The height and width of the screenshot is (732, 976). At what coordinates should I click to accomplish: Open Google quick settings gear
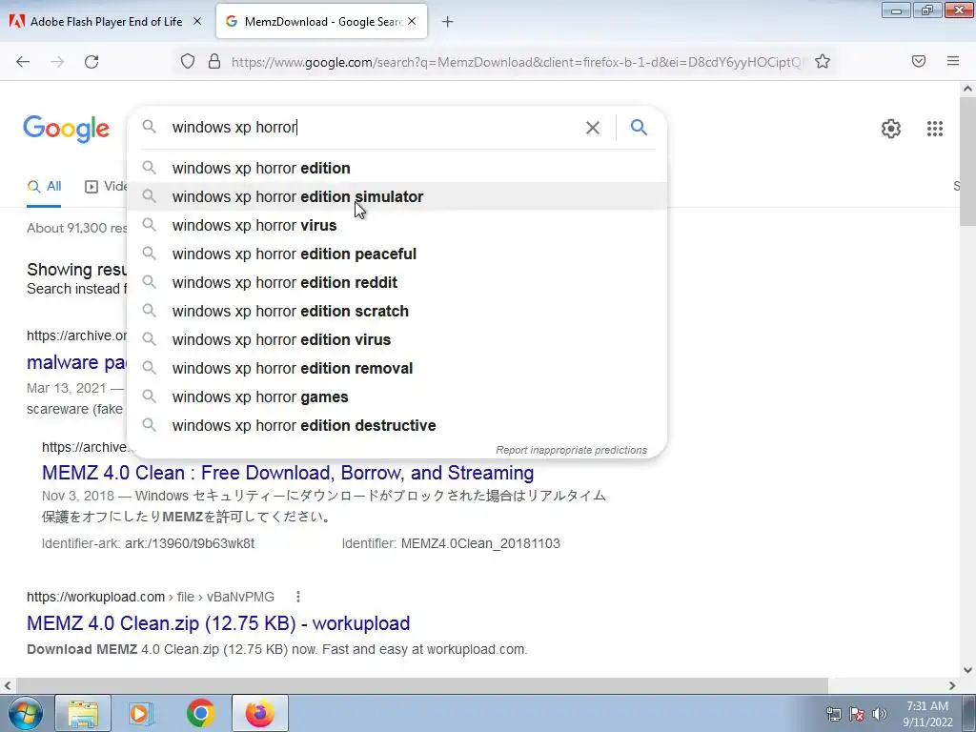tap(891, 129)
